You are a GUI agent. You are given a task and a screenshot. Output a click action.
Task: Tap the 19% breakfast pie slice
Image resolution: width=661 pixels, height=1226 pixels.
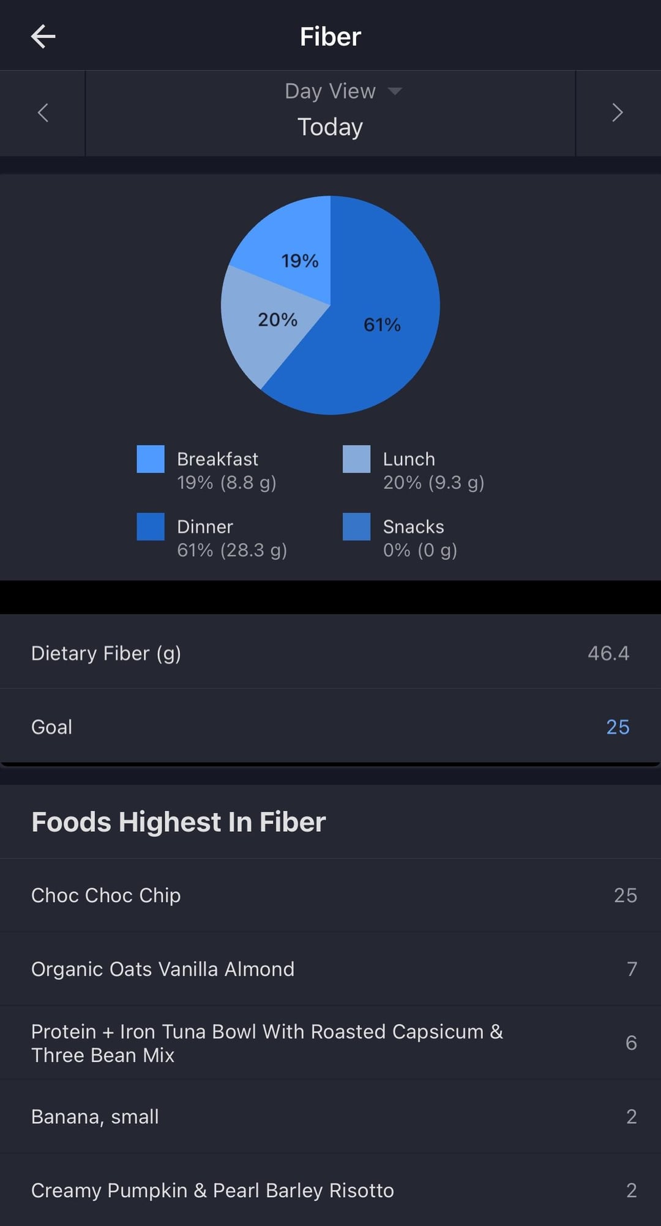pos(294,251)
